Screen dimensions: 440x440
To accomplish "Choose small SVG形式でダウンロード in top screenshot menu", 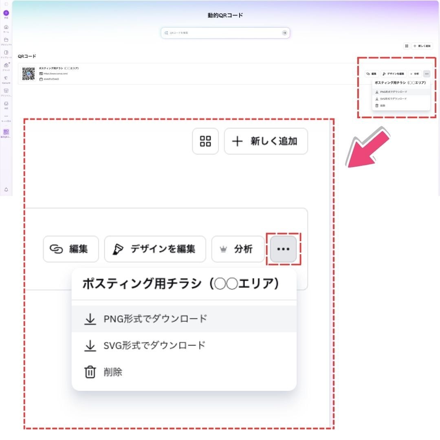I will (x=401, y=99).
